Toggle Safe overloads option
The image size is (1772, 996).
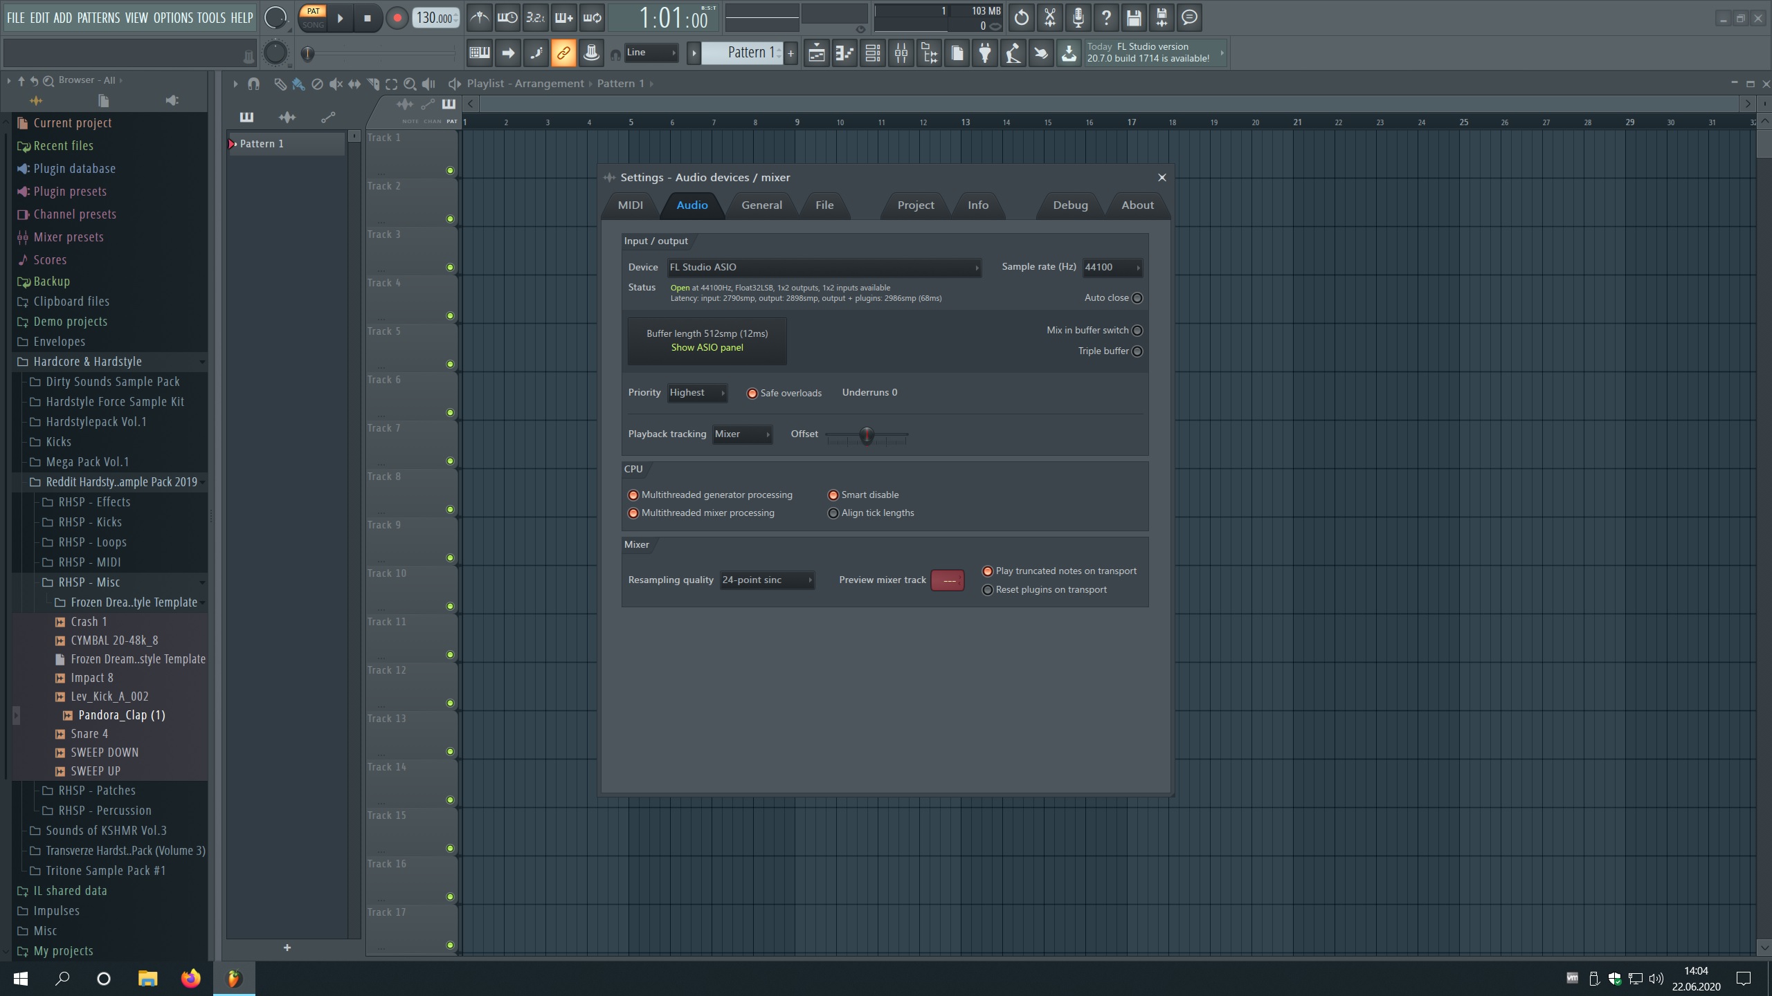752,394
